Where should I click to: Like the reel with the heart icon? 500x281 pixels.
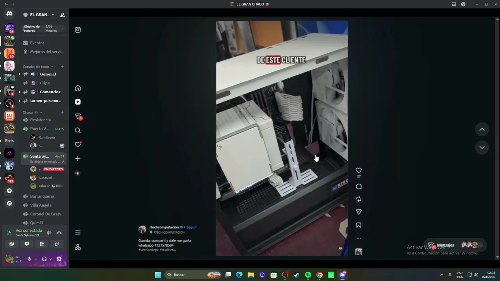click(359, 170)
